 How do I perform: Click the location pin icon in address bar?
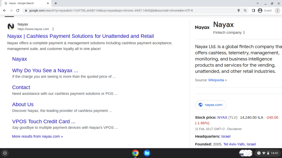click(x=239, y=11)
